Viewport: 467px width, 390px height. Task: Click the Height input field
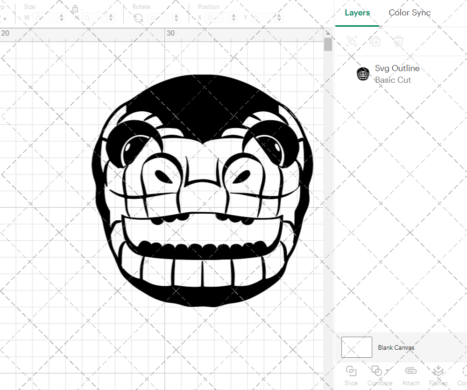pos(95,18)
